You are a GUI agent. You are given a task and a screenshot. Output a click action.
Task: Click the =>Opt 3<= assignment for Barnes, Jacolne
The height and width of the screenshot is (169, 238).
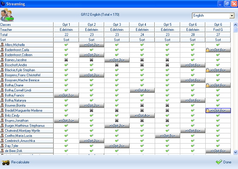[117, 60]
